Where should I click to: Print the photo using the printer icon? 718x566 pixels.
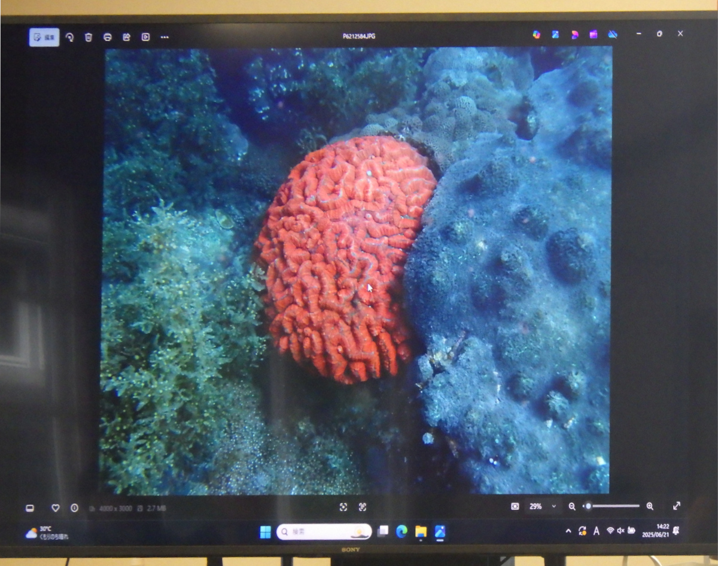click(x=108, y=37)
